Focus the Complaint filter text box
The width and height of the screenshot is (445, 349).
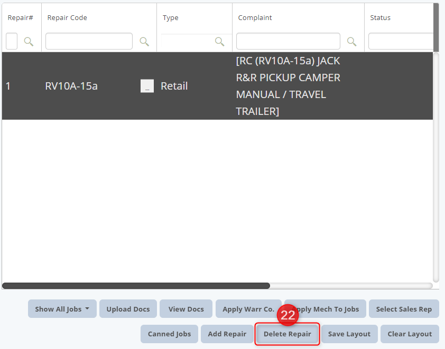288,41
